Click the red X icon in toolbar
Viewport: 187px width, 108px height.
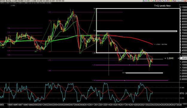pos(185,1)
